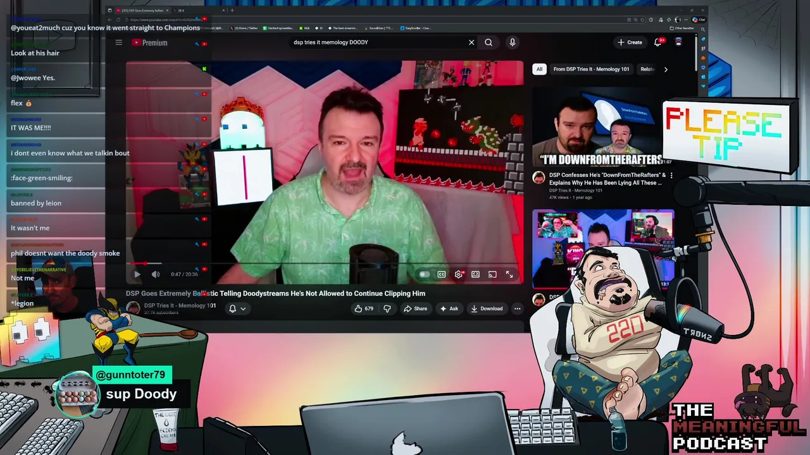The height and width of the screenshot is (455, 810).
Task: Open a new browser tab
Action: click(x=232, y=10)
